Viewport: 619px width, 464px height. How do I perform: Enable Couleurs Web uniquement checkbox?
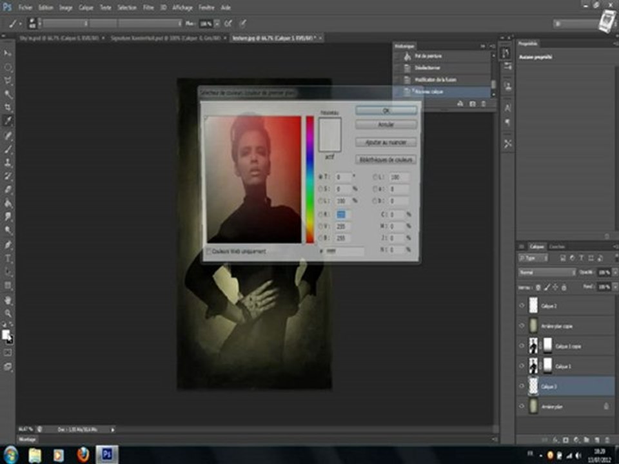(x=209, y=251)
